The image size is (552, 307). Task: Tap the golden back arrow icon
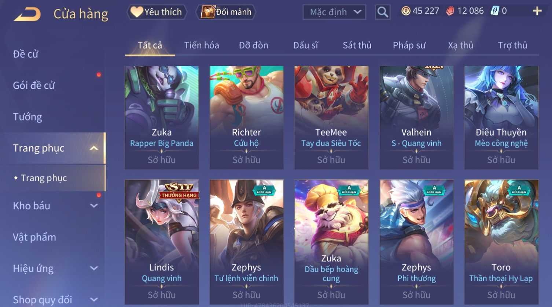tap(27, 14)
